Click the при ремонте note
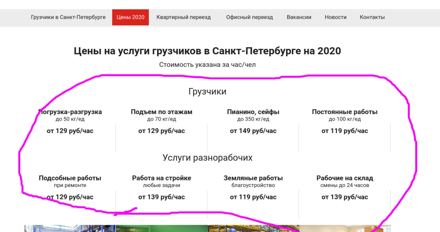 click(x=70, y=185)
